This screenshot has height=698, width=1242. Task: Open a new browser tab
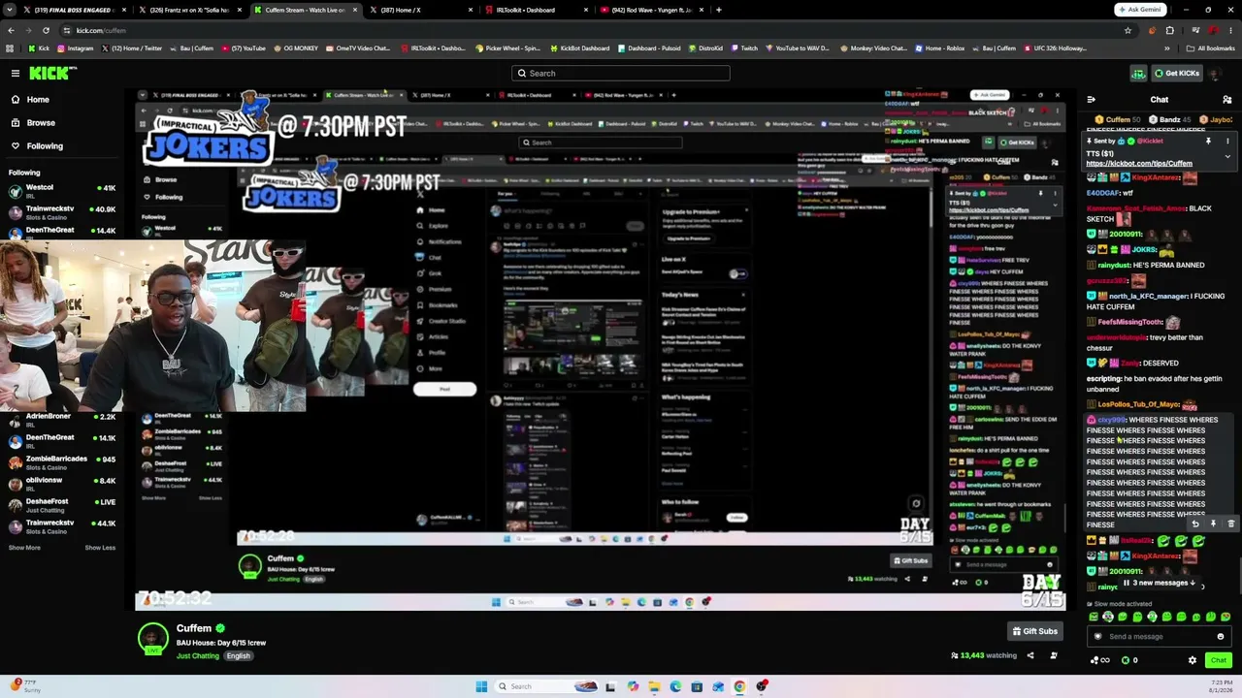[x=718, y=10]
